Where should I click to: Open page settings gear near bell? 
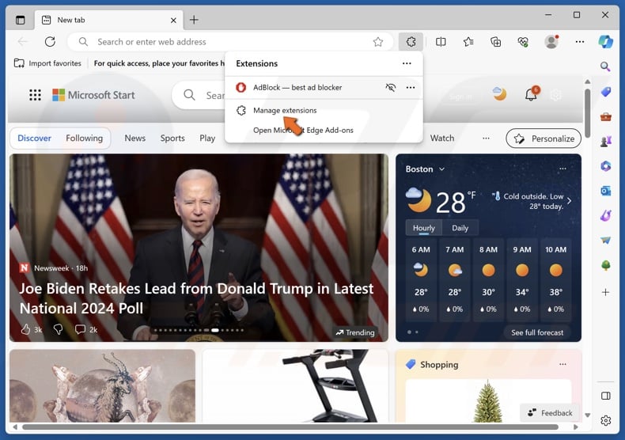point(555,95)
